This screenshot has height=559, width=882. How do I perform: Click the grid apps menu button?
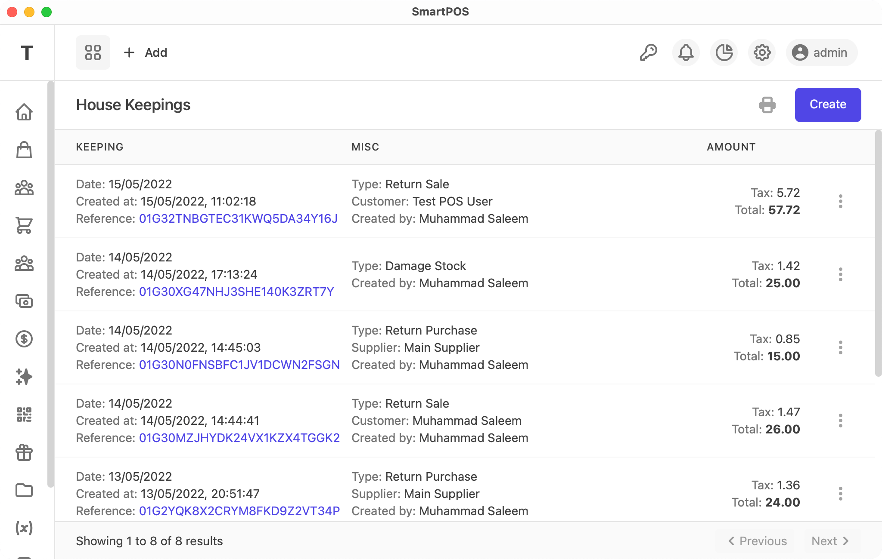coord(93,52)
